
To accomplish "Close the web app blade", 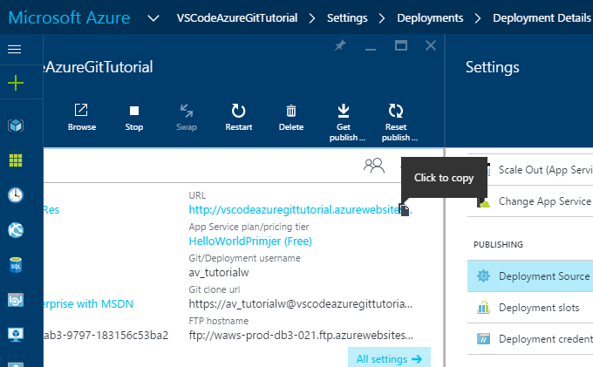I will [x=431, y=45].
